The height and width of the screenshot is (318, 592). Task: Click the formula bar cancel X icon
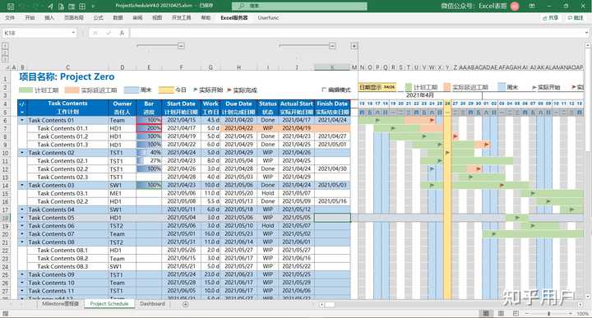95,33
